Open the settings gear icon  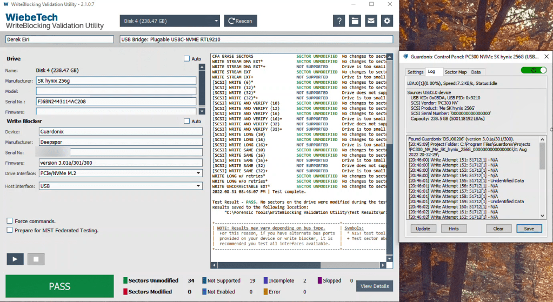387,21
